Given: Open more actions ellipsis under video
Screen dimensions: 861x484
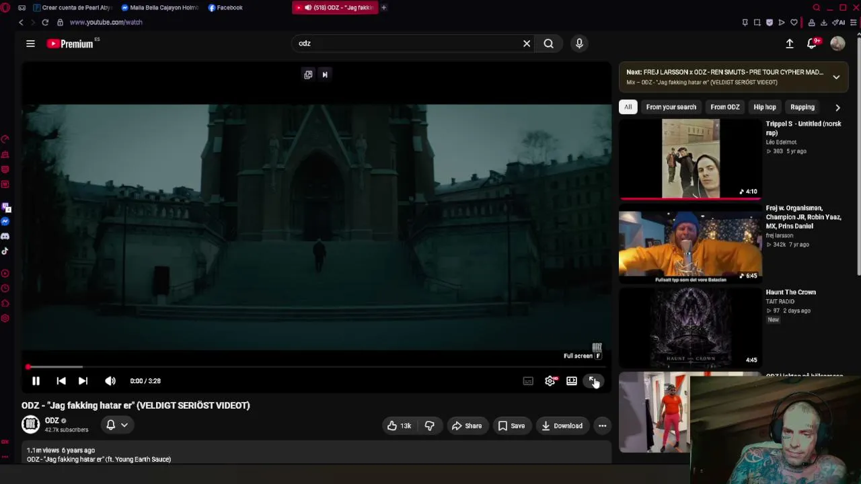Looking at the screenshot, I should 603,426.
